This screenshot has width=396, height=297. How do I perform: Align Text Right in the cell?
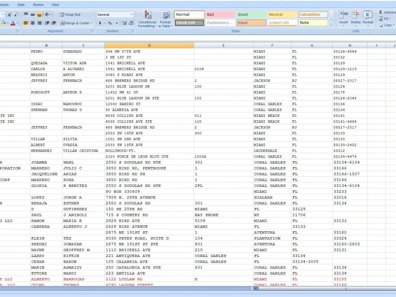click(39, 23)
